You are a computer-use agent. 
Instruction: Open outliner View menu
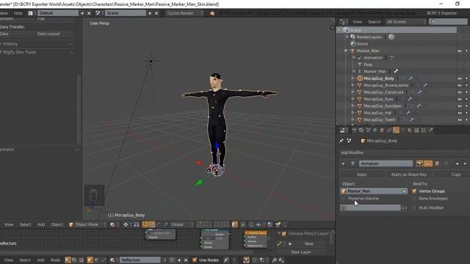click(357, 21)
